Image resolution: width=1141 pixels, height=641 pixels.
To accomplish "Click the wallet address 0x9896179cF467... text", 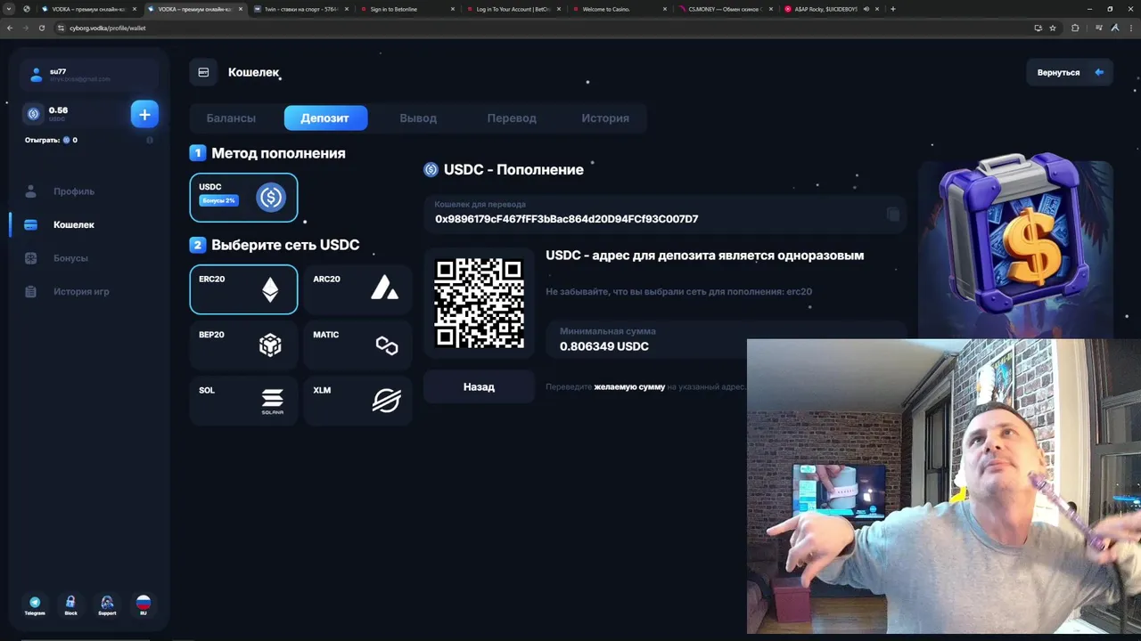I will [x=566, y=219].
